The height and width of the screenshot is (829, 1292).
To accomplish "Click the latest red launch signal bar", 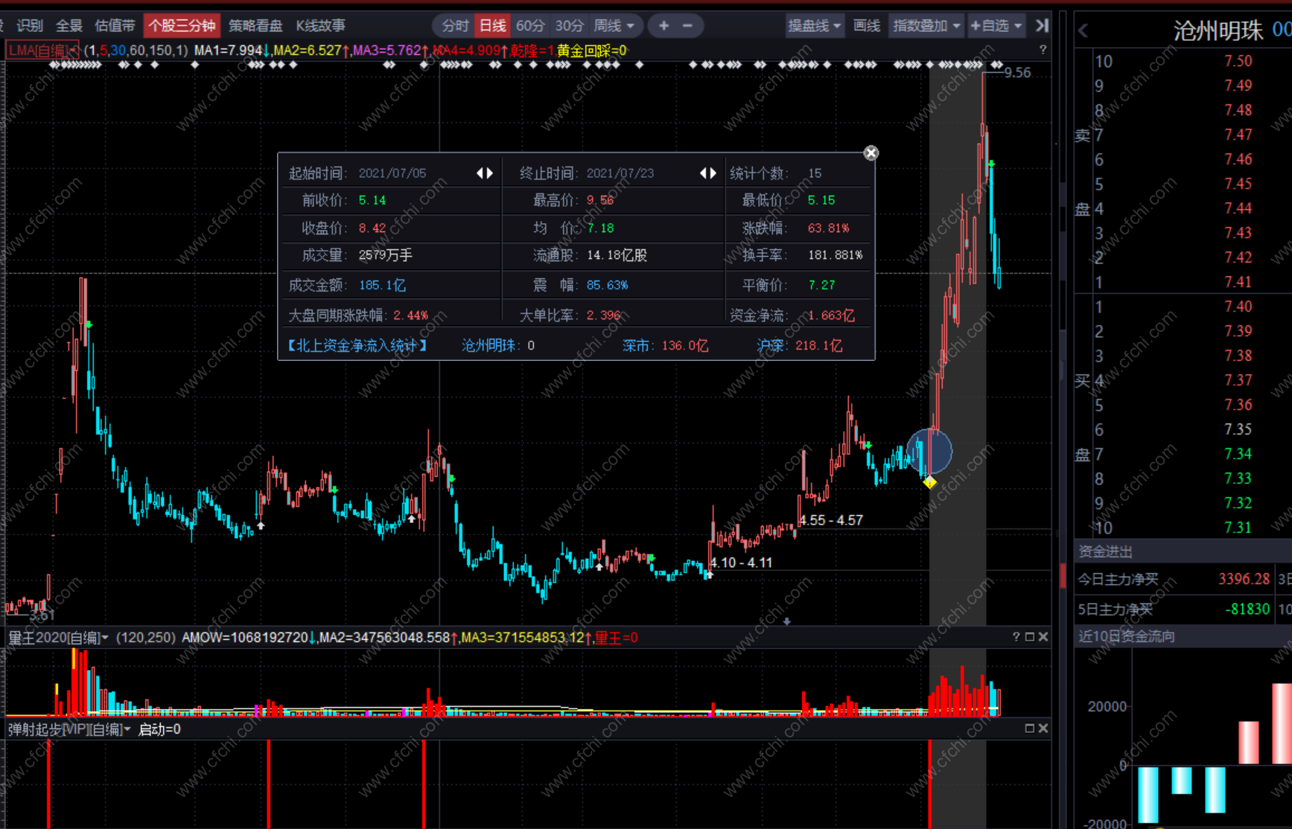I will [x=929, y=784].
